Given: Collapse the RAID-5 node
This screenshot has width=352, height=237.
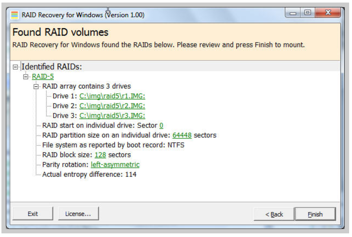Looking at the screenshot, I should pyautogui.click(x=26, y=77).
